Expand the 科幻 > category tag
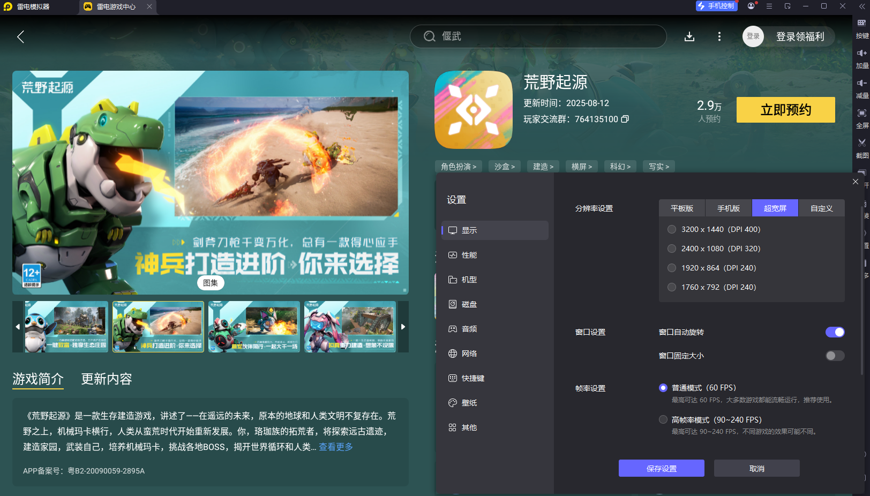Screen dimensions: 870x496 620,167
